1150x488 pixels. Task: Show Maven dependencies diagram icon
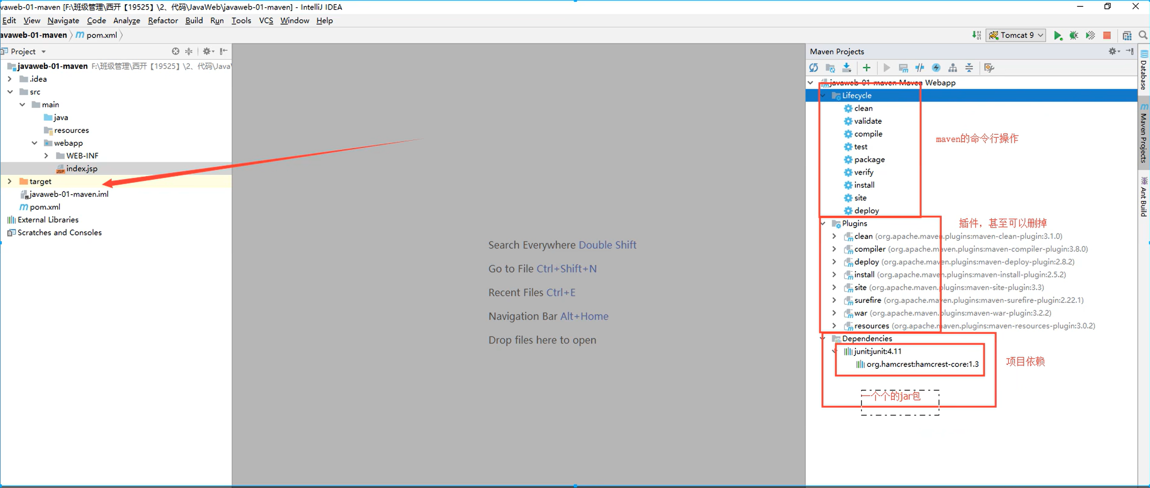click(952, 68)
